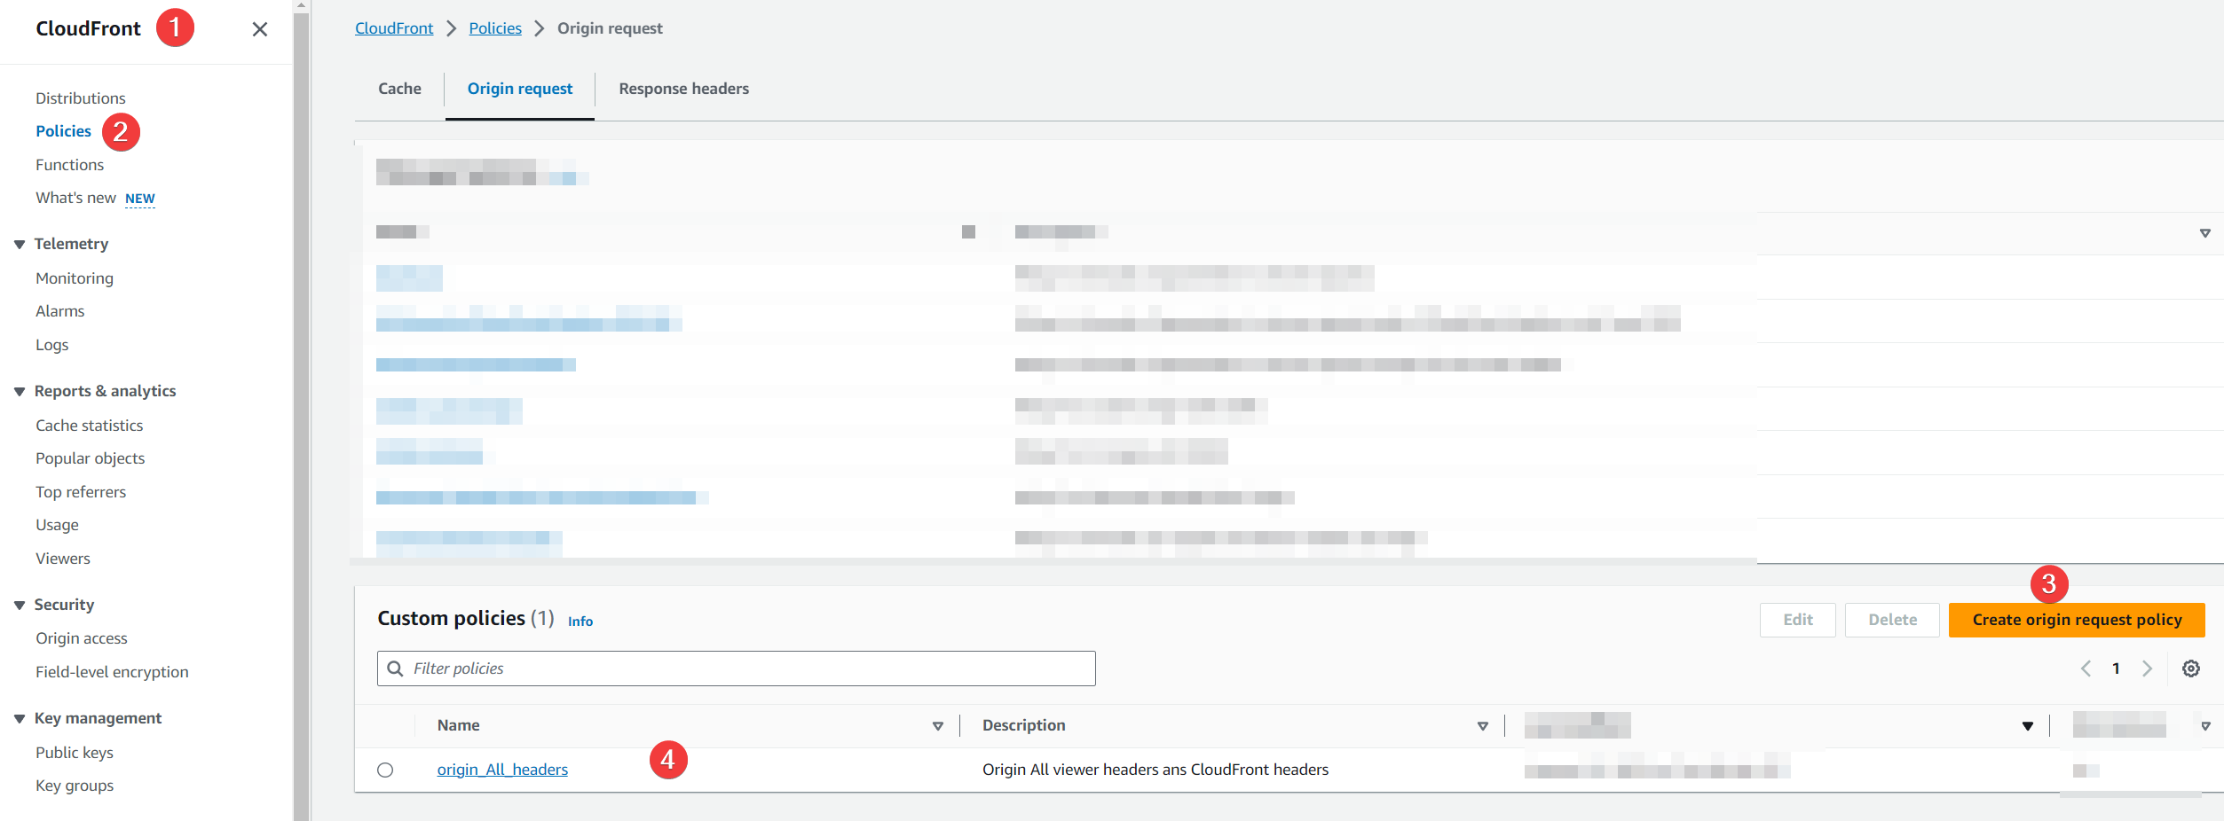
Task: Click the Delete button
Action: 1892,620
